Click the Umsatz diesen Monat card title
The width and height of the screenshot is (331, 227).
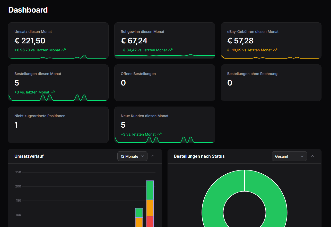point(33,32)
